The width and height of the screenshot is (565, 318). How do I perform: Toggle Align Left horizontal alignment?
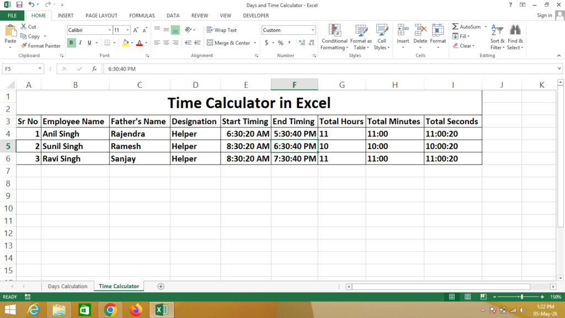click(x=157, y=43)
